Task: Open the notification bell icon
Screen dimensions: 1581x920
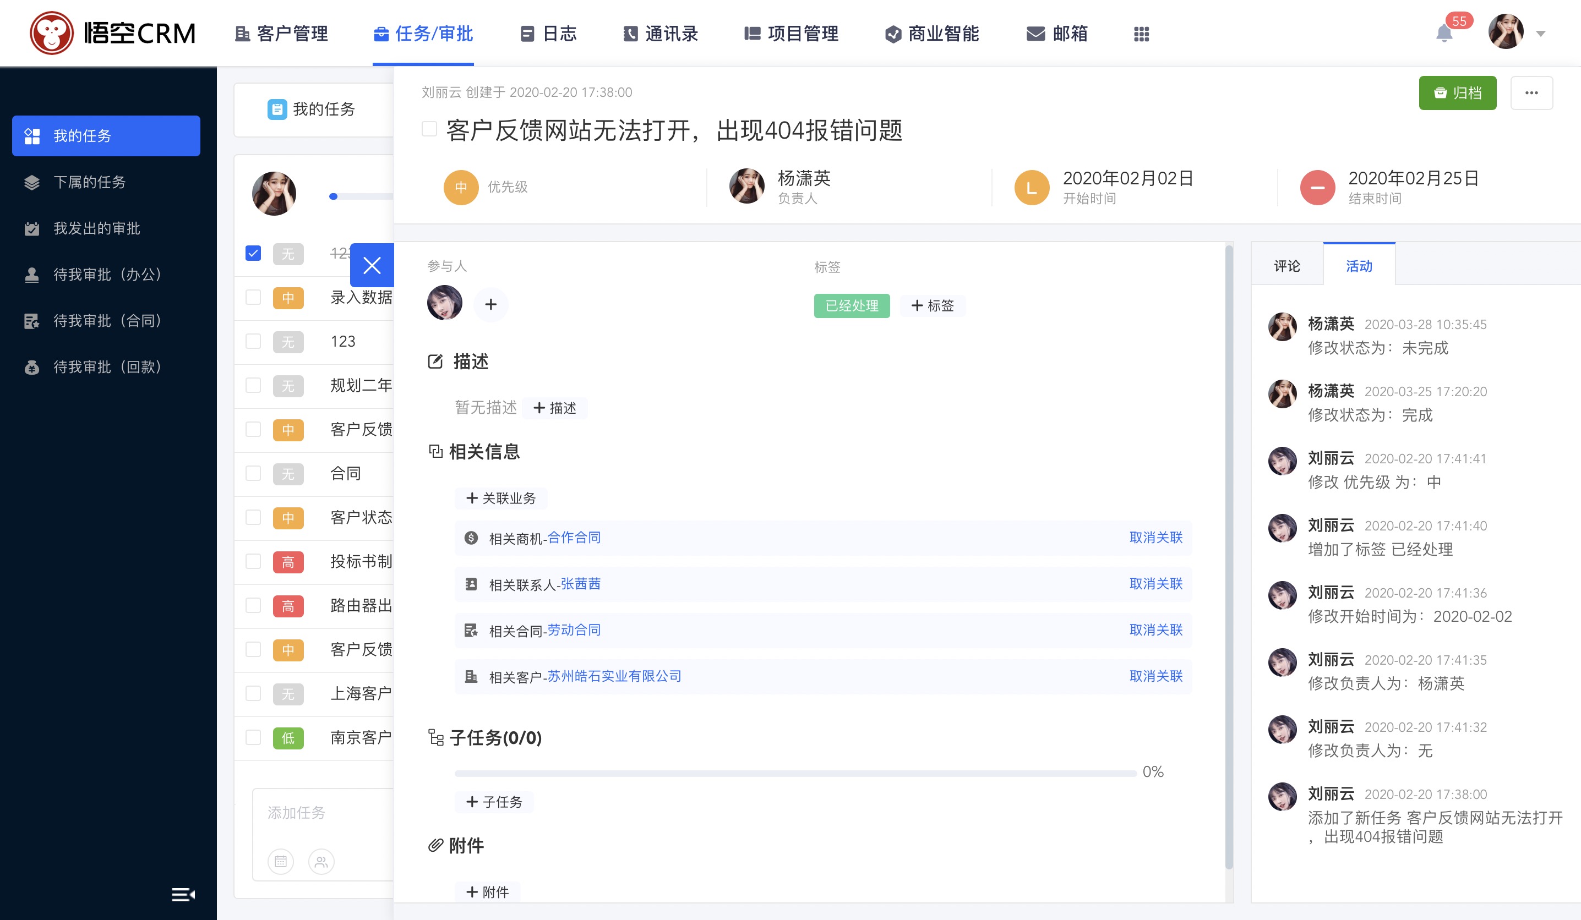Action: [1444, 33]
